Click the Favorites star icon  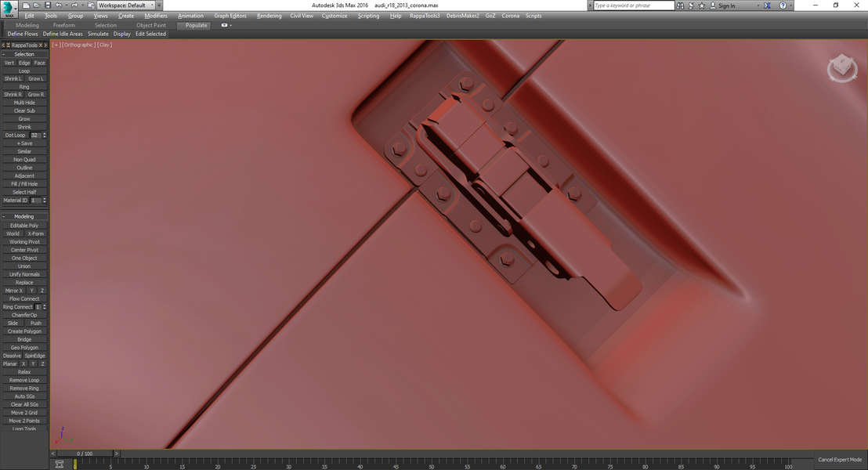point(702,5)
